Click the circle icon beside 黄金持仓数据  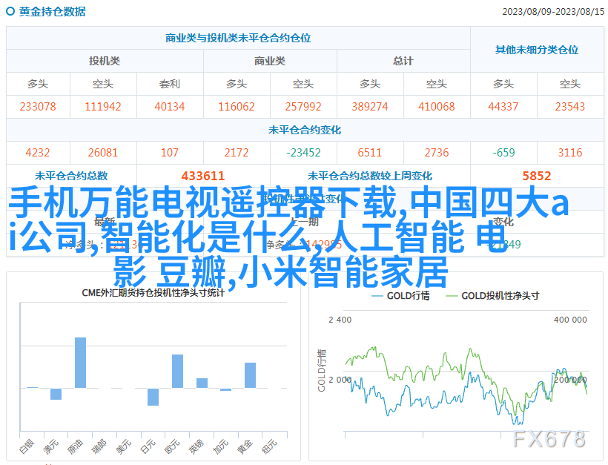pyautogui.click(x=10, y=11)
